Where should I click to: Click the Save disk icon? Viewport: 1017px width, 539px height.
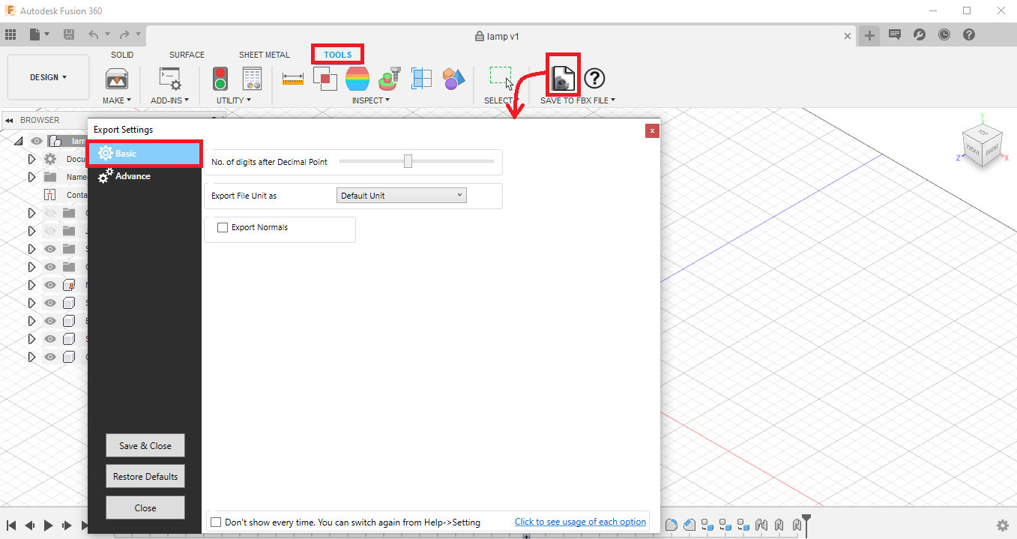(69, 34)
